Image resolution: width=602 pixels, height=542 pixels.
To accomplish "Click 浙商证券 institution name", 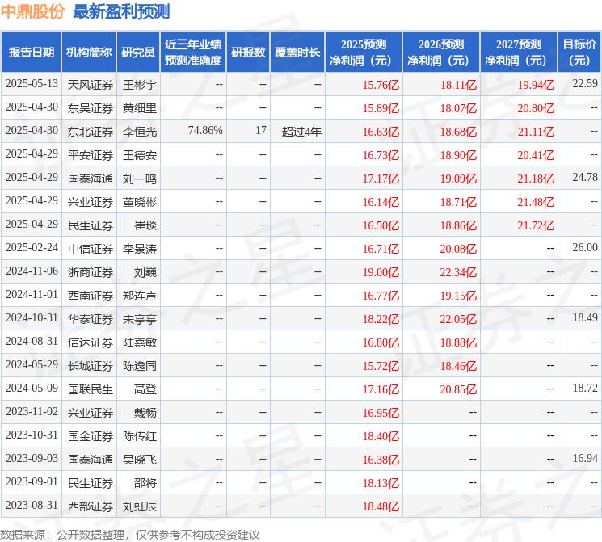I will [x=91, y=272].
